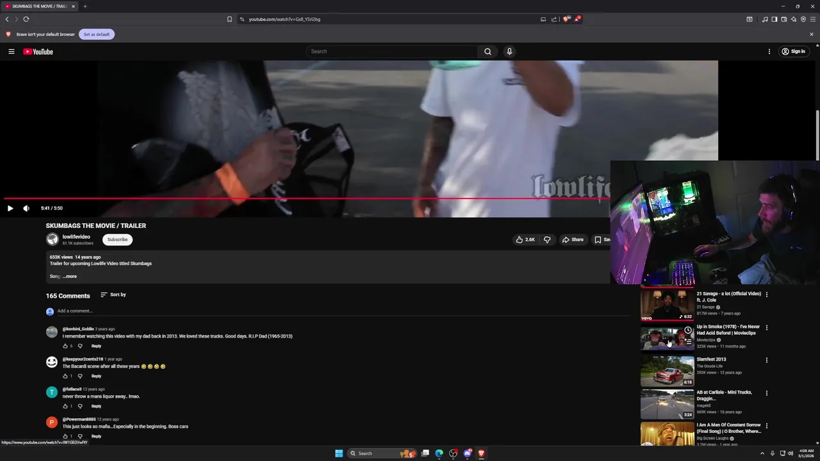Open options for Up in Smoke video
The height and width of the screenshot is (461, 820).
767,327
